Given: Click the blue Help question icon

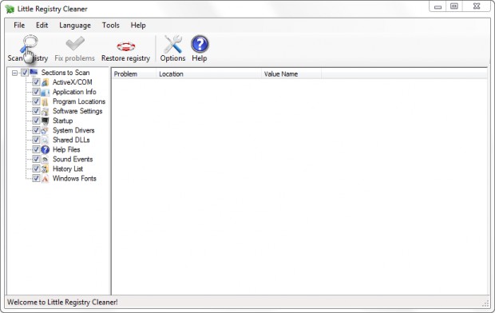Looking at the screenshot, I should pos(200,44).
